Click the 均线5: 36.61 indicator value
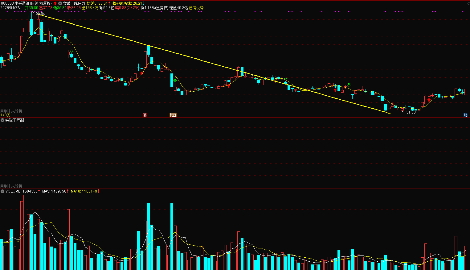Screen dimensions: 470x270 click(97, 3)
